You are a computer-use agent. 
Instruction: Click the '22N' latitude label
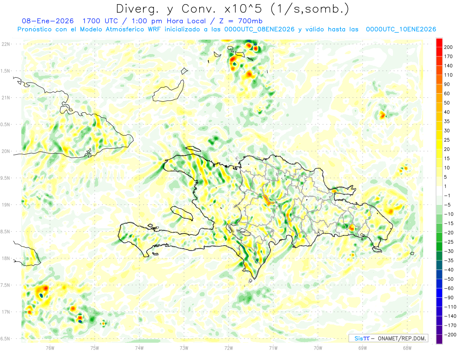[5, 44]
